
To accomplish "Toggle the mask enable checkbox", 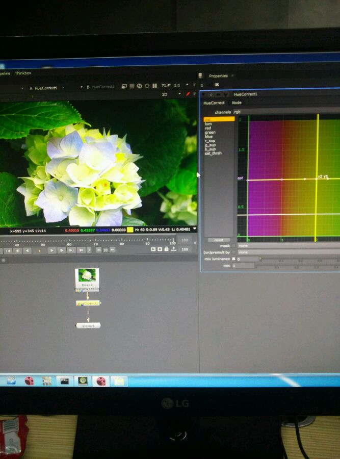I will [x=233, y=246].
